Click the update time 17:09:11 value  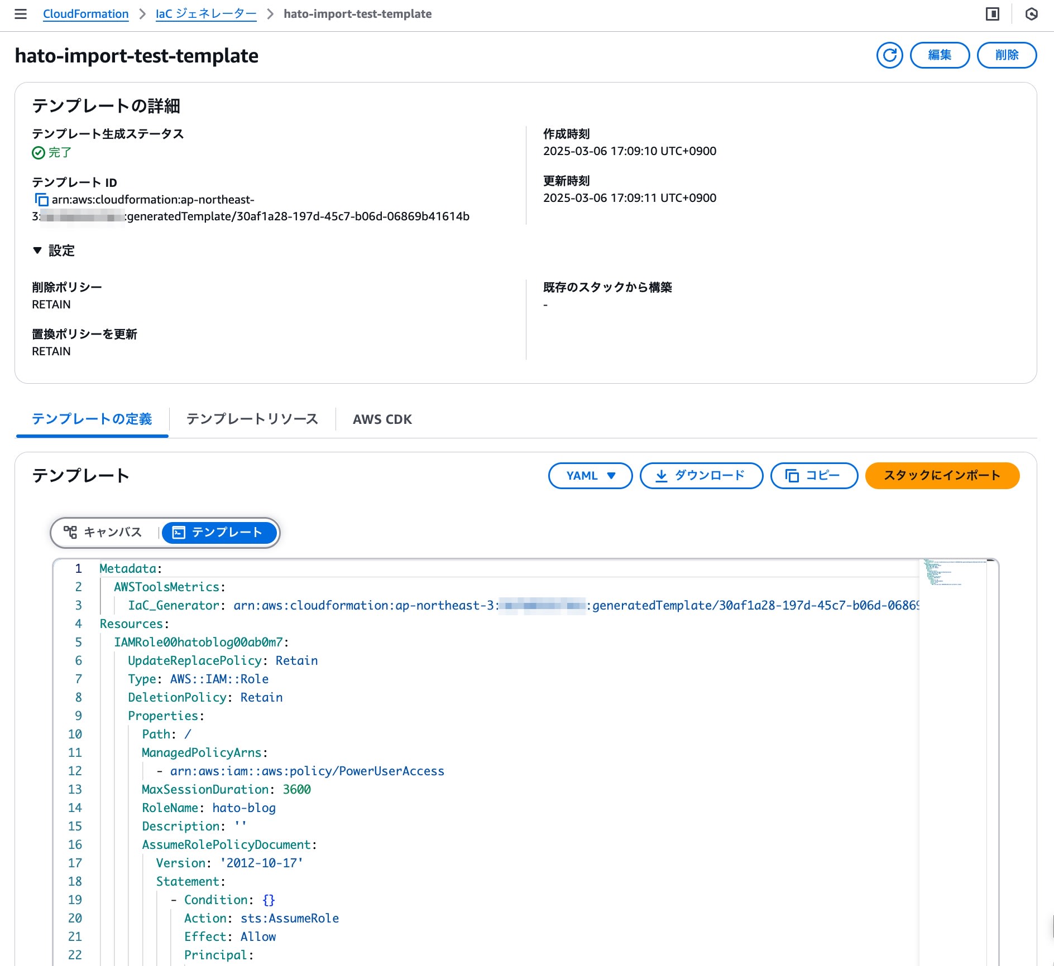(x=630, y=198)
